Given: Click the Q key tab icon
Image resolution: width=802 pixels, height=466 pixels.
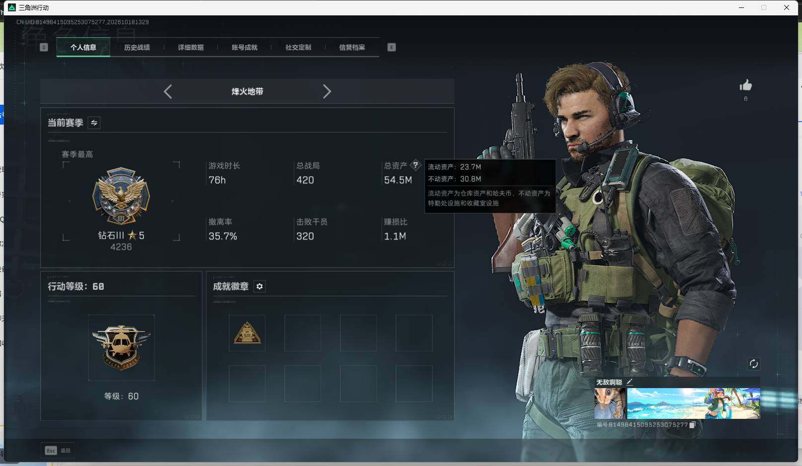Looking at the screenshot, I should [44, 47].
